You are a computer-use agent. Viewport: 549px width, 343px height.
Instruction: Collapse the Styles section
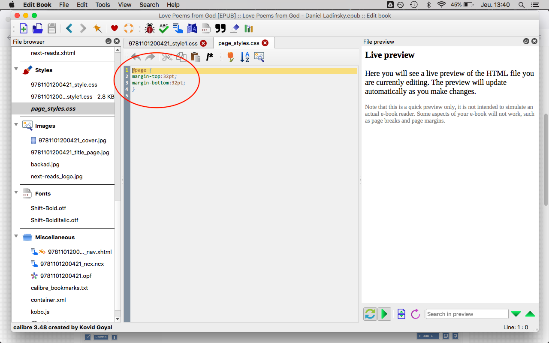click(x=16, y=69)
